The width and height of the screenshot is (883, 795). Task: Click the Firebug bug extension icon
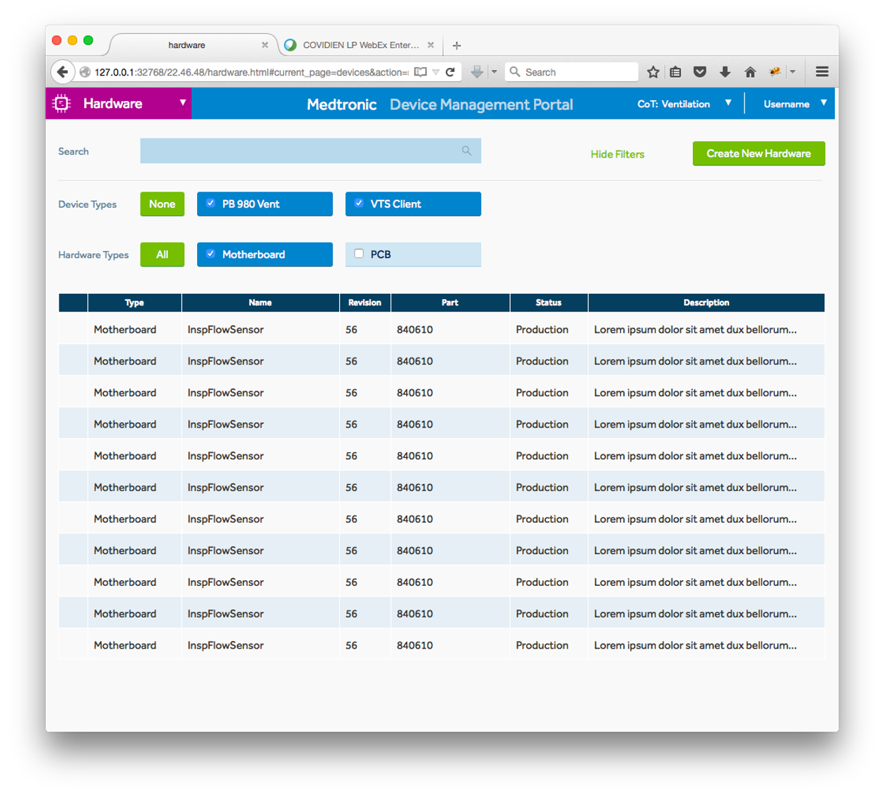[775, 72]
